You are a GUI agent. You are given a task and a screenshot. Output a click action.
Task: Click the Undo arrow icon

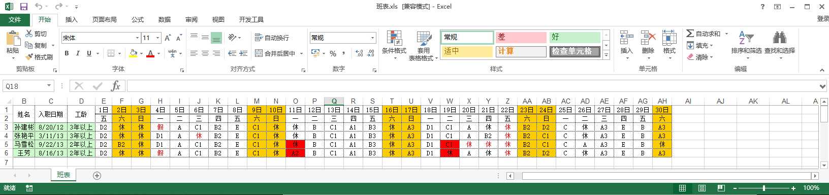coord(39,7)
